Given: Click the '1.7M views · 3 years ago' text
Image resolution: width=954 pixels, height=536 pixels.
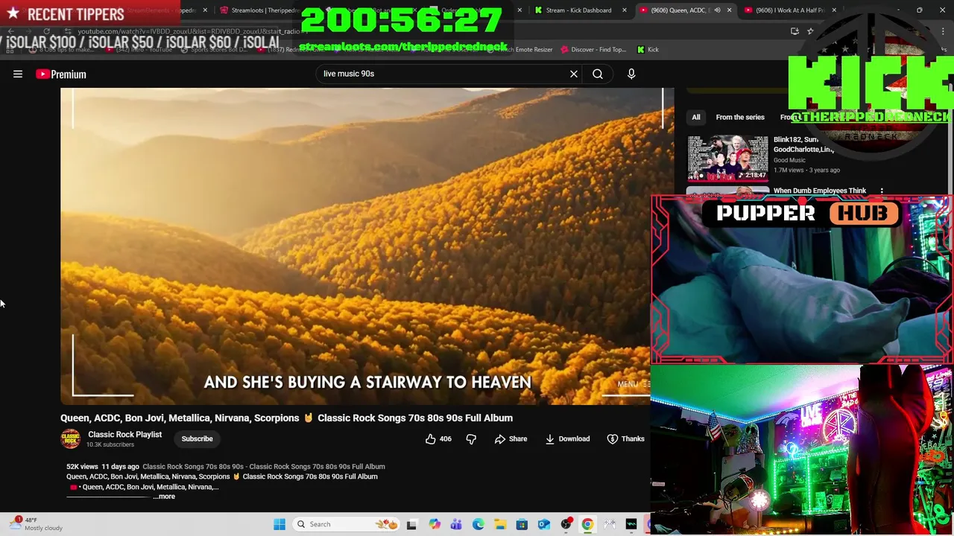Looking at the screenshot, I should tap(806, 170).
